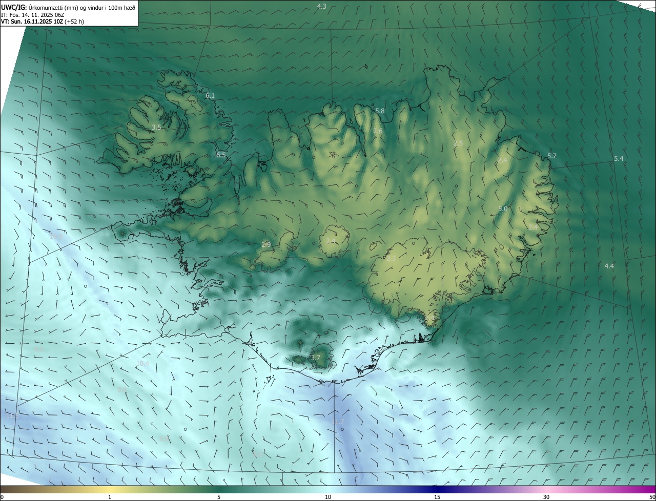656x501 pixels.
Task: Click the 2.5 value label in the northeast
Action: 459,143
